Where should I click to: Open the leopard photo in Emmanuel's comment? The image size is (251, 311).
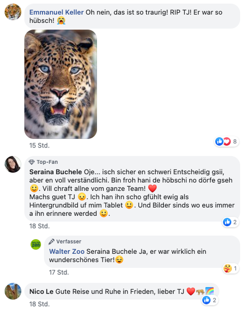point(60,84)
